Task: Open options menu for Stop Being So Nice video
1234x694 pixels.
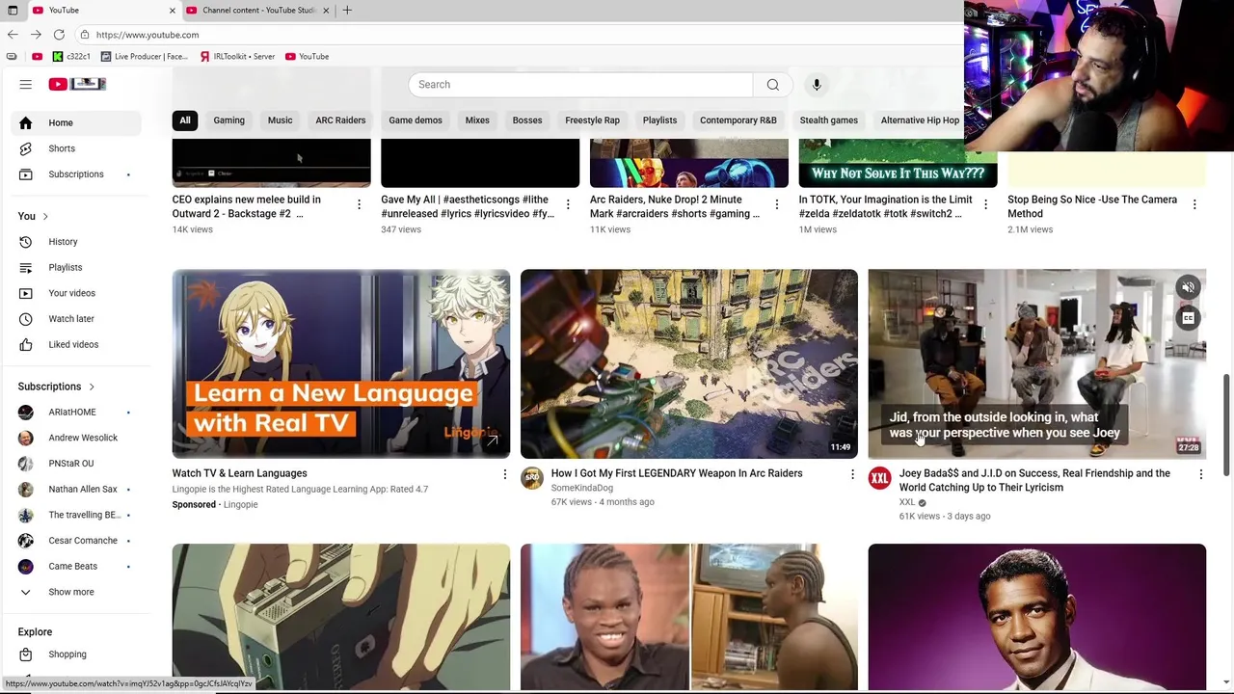Action: click(1194, 204)
